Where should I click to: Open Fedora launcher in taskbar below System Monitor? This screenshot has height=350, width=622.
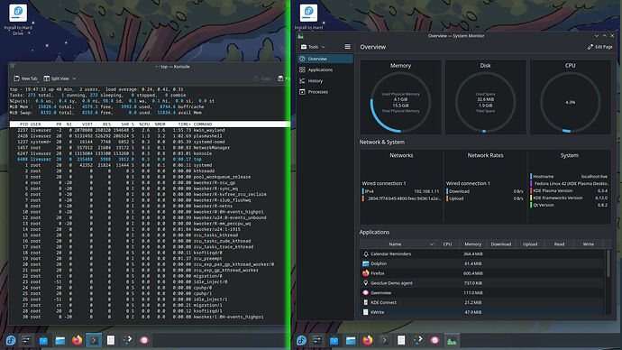pos(301,340)
